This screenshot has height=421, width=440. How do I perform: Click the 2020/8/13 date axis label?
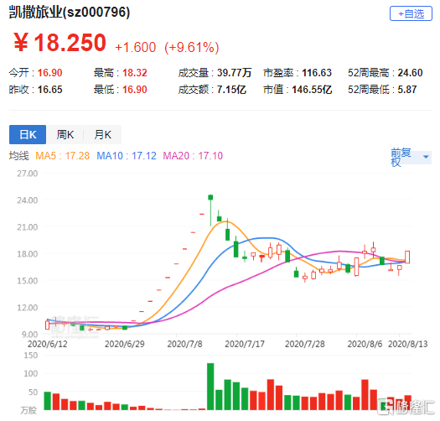point(407,344)
